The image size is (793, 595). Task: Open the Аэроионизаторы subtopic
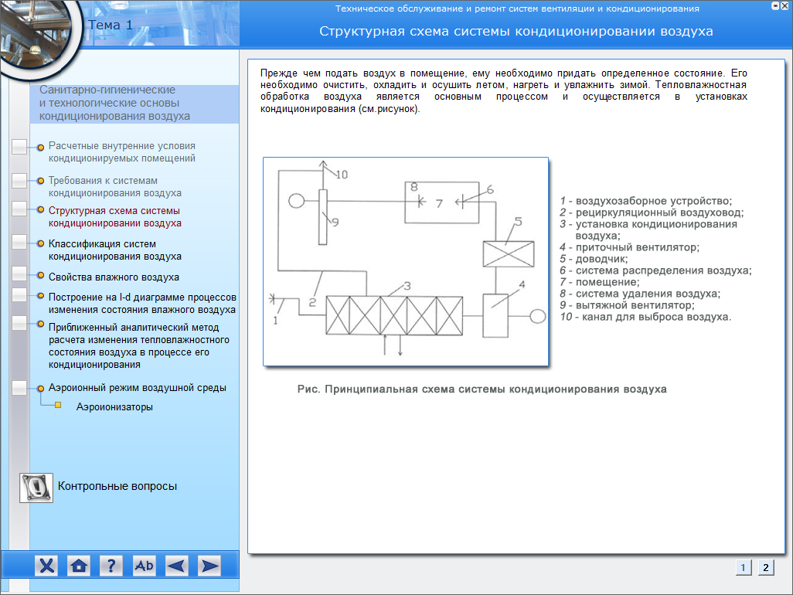point(114,406)
